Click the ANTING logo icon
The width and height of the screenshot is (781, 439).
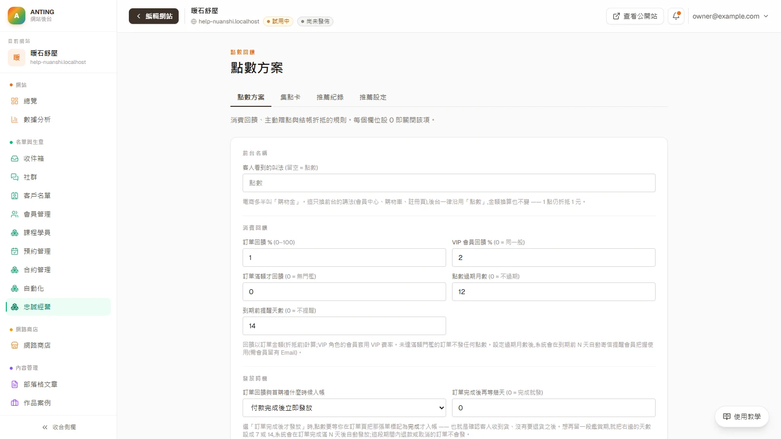click(17, 16)
